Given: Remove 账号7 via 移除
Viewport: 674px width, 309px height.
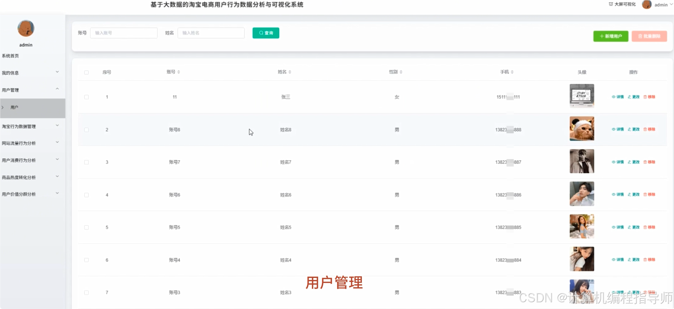Looking at the screenshot, I should (x=649, y=162).
